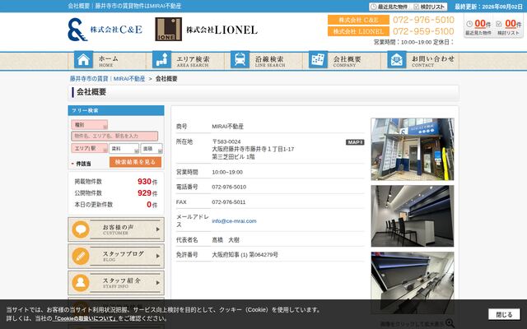This screenshot has height=329, width=527.
Task: Click the 検討リスト header button
Action: [430, 7]
